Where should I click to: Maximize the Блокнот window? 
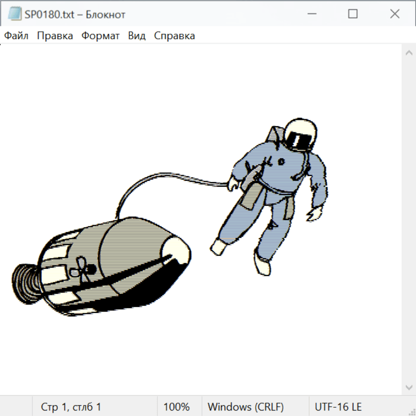[353, 14]
